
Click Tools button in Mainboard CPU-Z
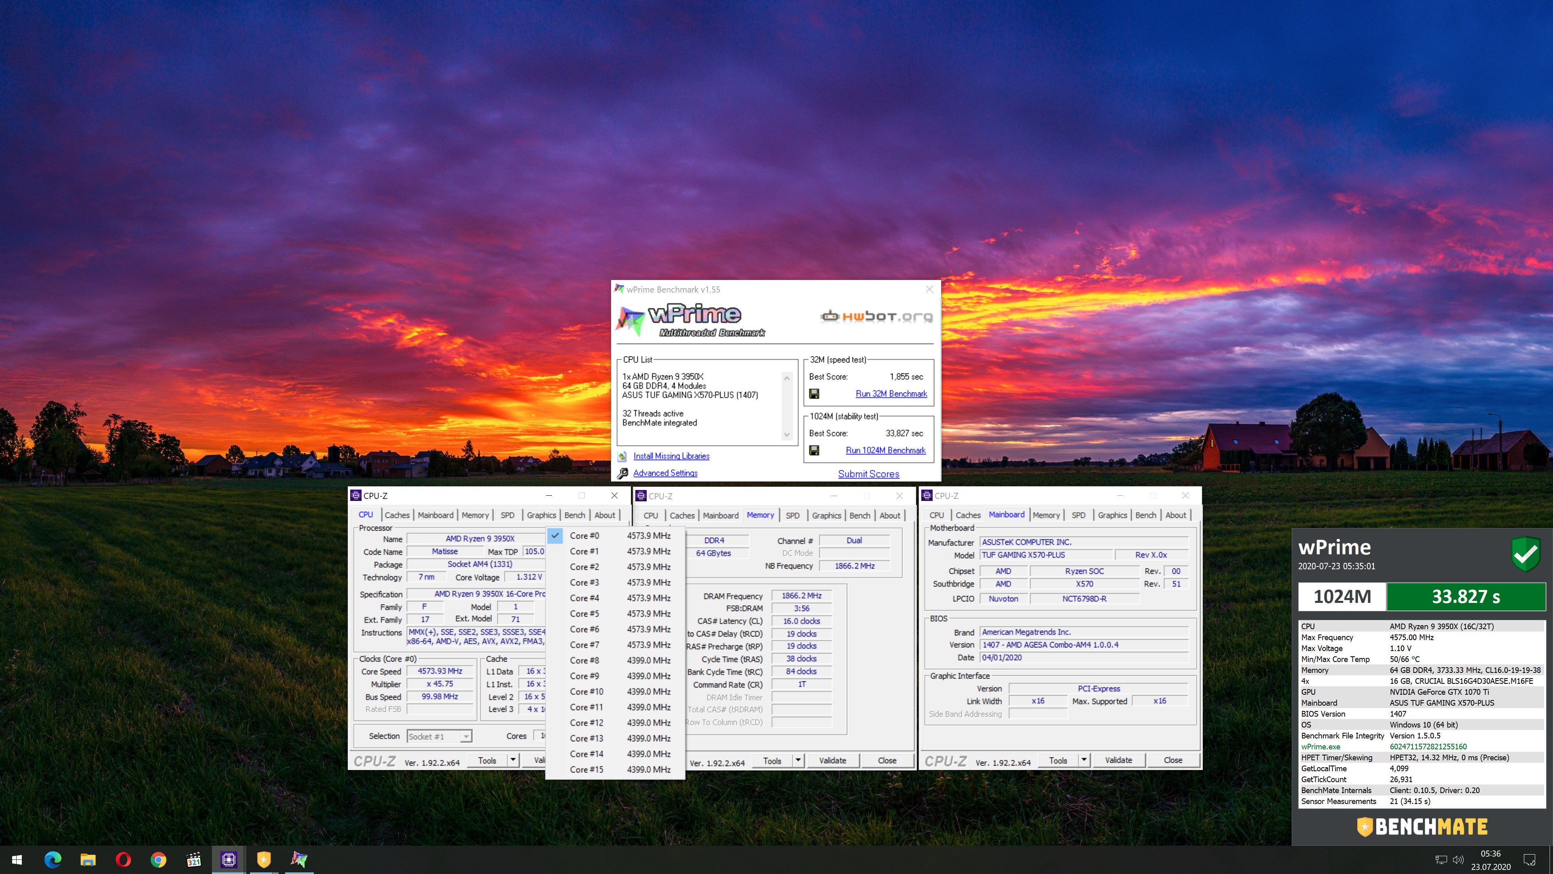point(1058,760)
